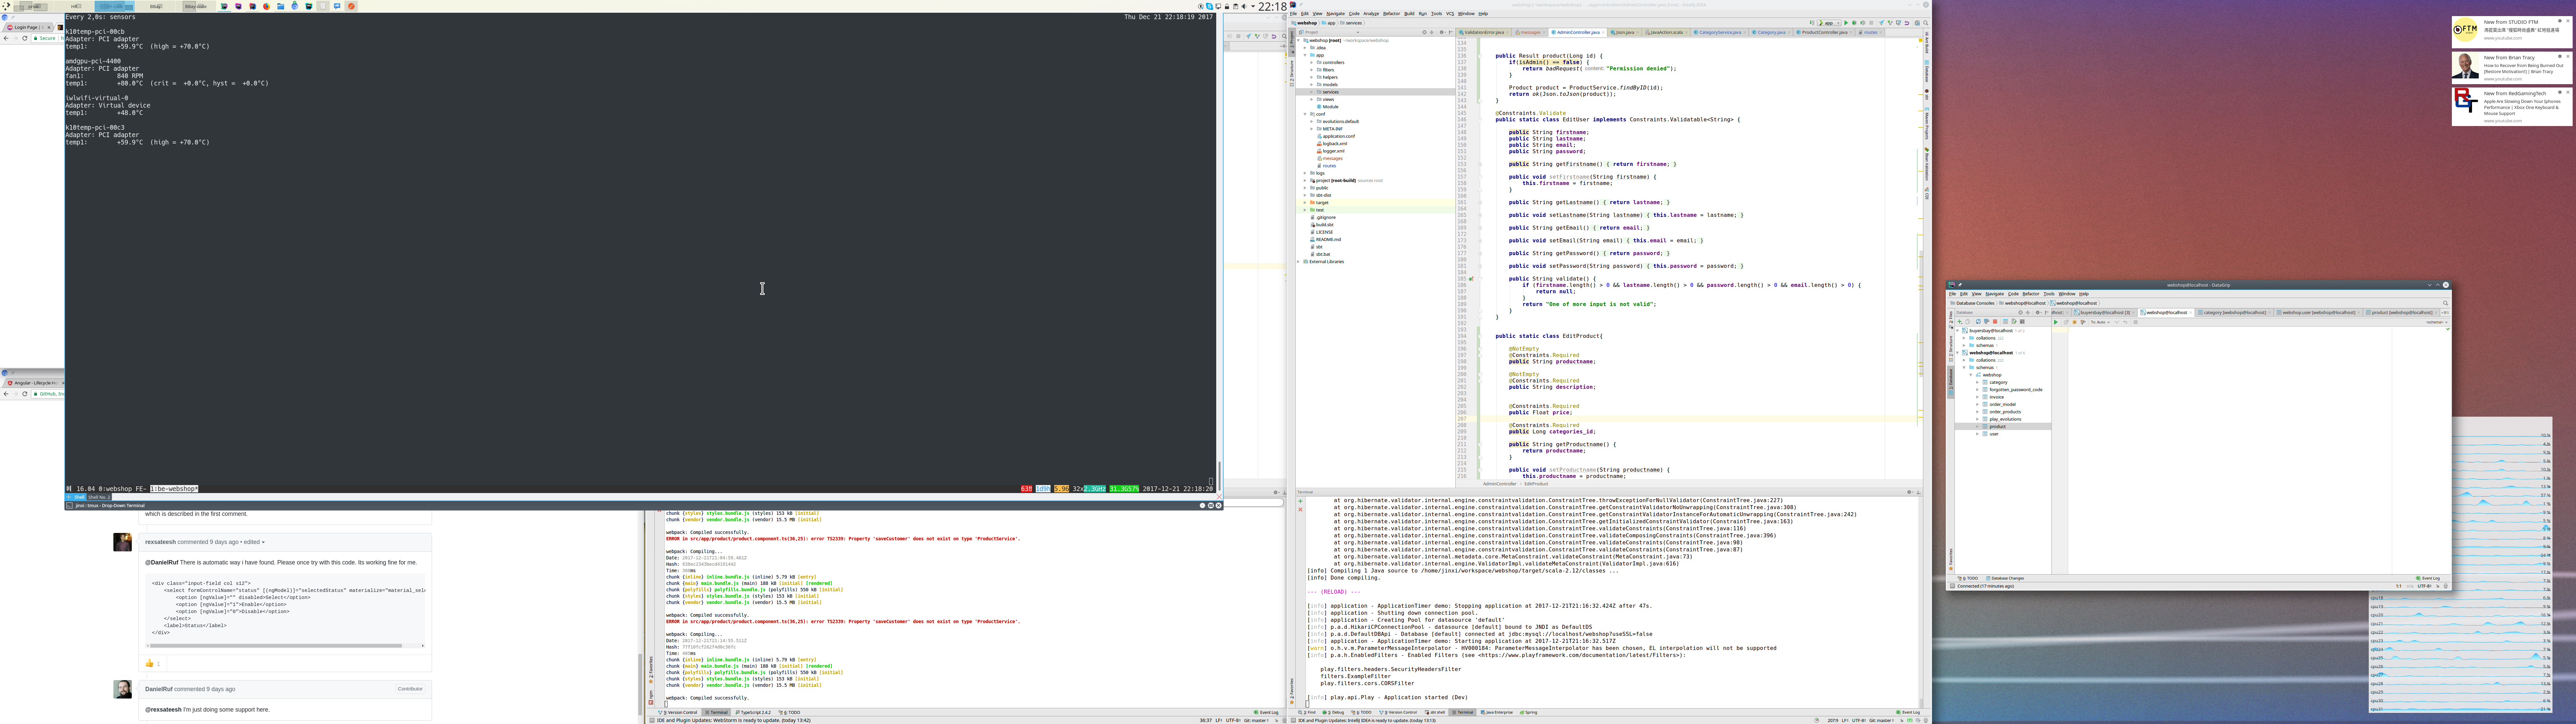Screen dimensions: 2576x724
Task: Click DanielRuf commenter name link
Action: coord(159,689)
